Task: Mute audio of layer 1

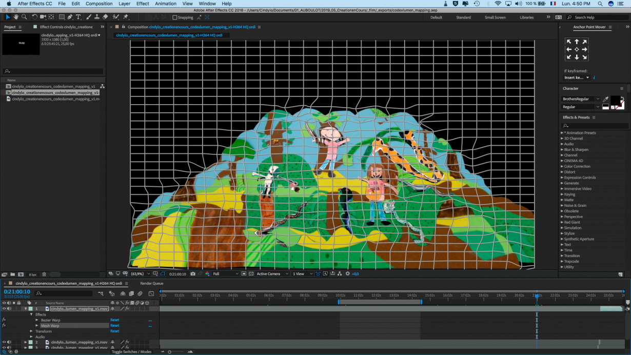Action: (x=9, y=309)
